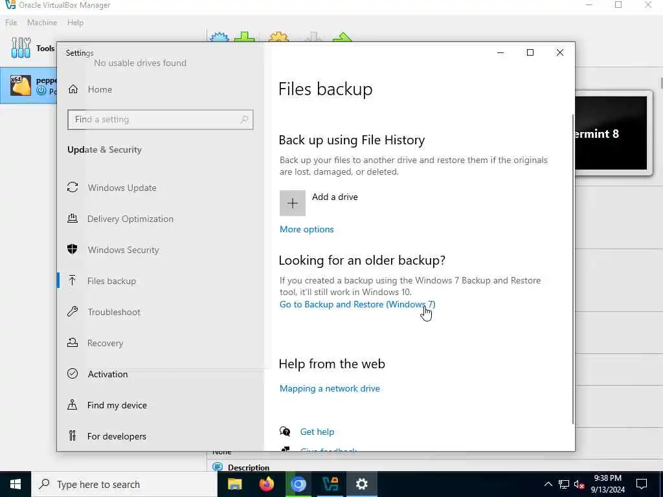Image resolution: width=663 pixels, height=497 pixels.
Task: Select Windows Update in sidebar
Action: pos(122,188)
